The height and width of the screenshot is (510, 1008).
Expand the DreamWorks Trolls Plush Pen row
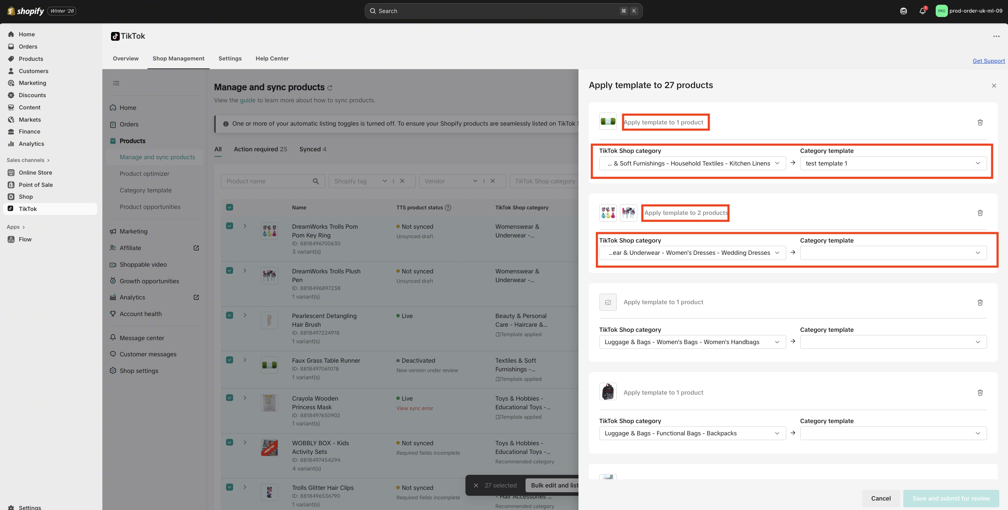pos(245,271)
